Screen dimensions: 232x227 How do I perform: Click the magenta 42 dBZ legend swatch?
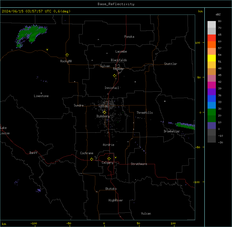click(x=212, y=85)
